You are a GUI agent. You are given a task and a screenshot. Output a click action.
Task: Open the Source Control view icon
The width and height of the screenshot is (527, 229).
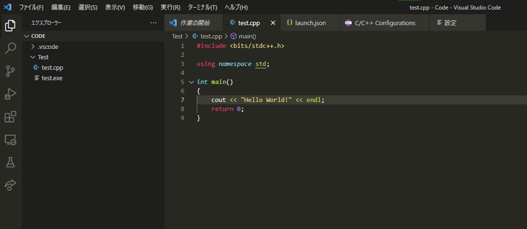[10, 71]
